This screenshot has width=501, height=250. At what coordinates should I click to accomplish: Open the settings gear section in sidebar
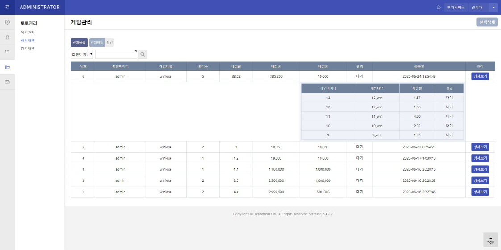[x=7, y=22]
